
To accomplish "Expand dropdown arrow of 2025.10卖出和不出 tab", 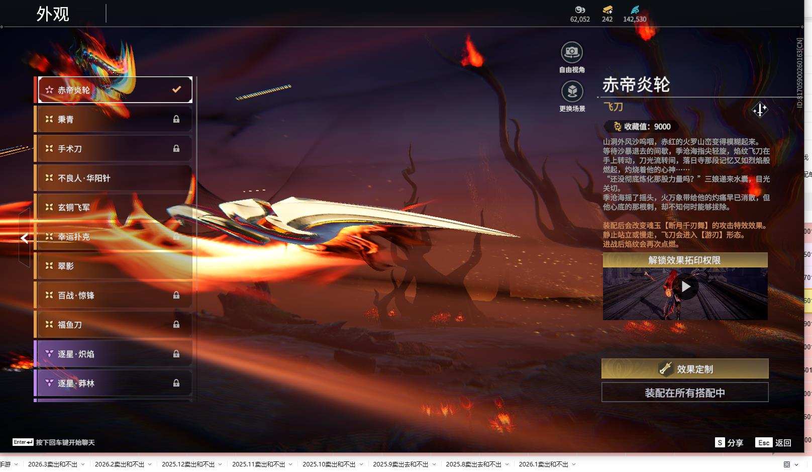I will (x=361, y=464).
